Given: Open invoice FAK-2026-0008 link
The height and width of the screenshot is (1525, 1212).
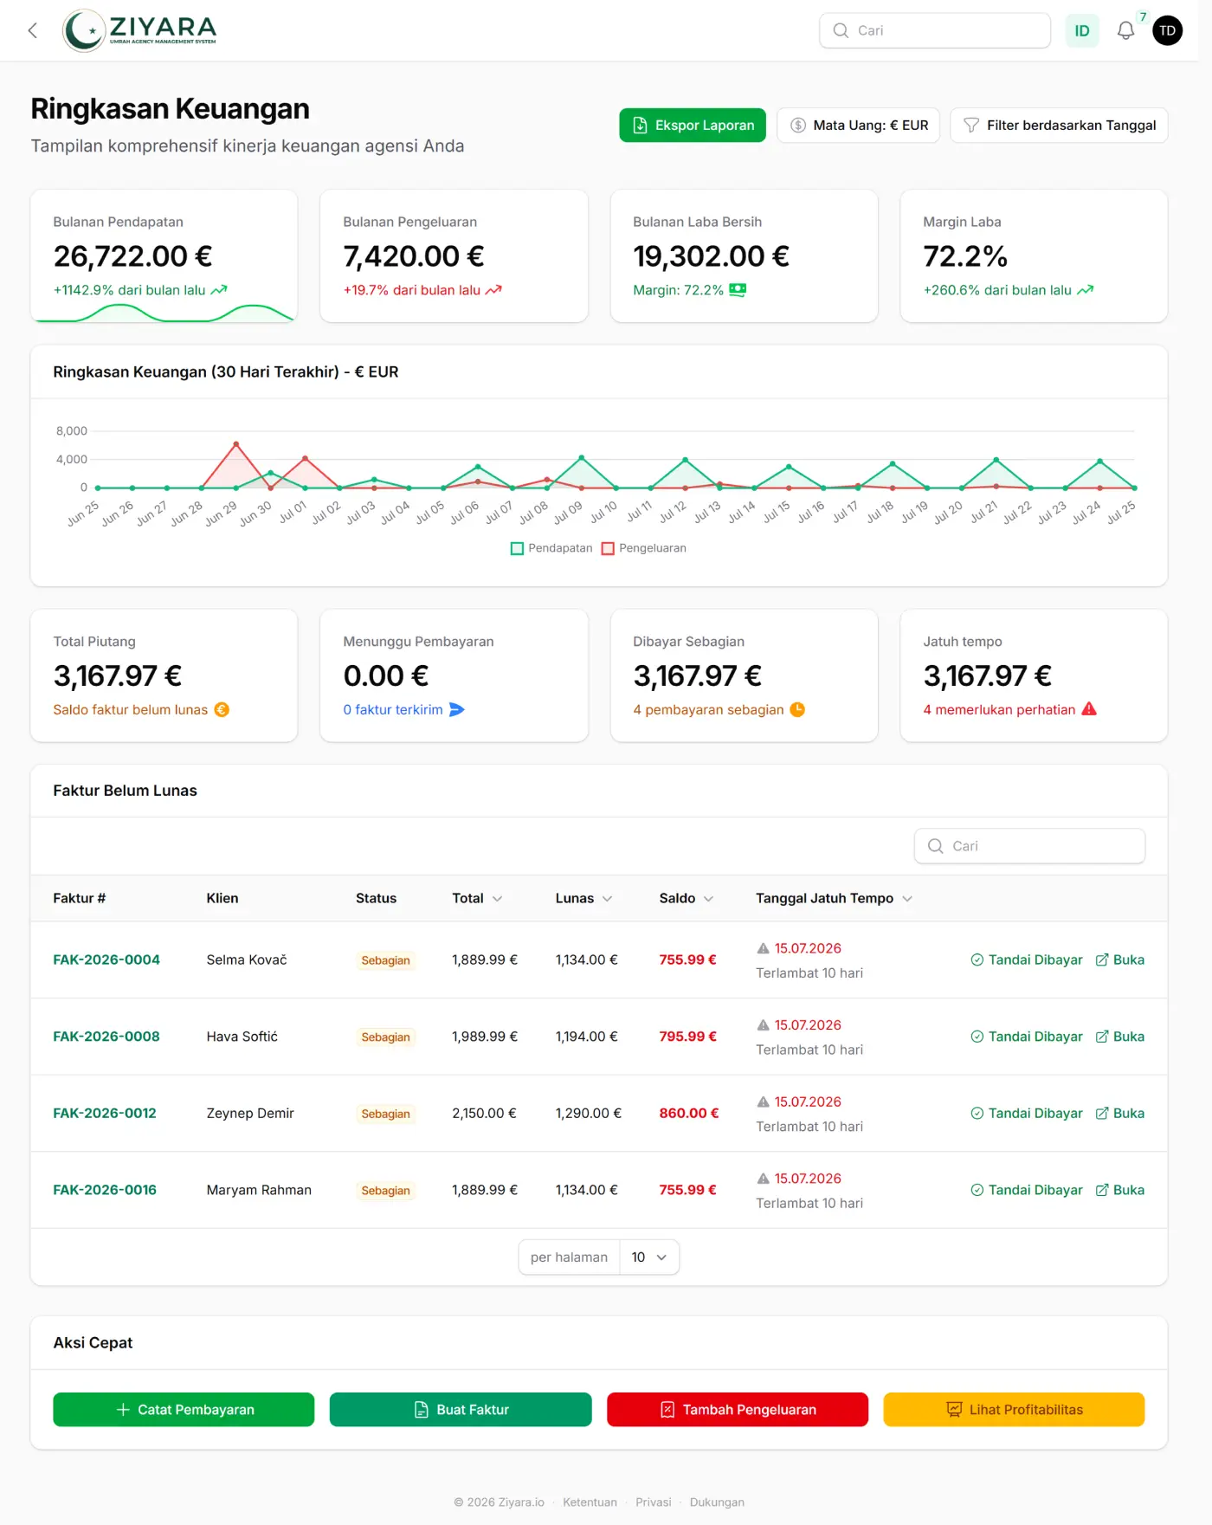Looking at the screenshot, I should point(106,1037).
